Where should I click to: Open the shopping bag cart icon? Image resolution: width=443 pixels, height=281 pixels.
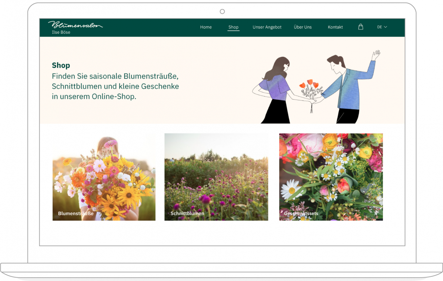click(361, 27)
